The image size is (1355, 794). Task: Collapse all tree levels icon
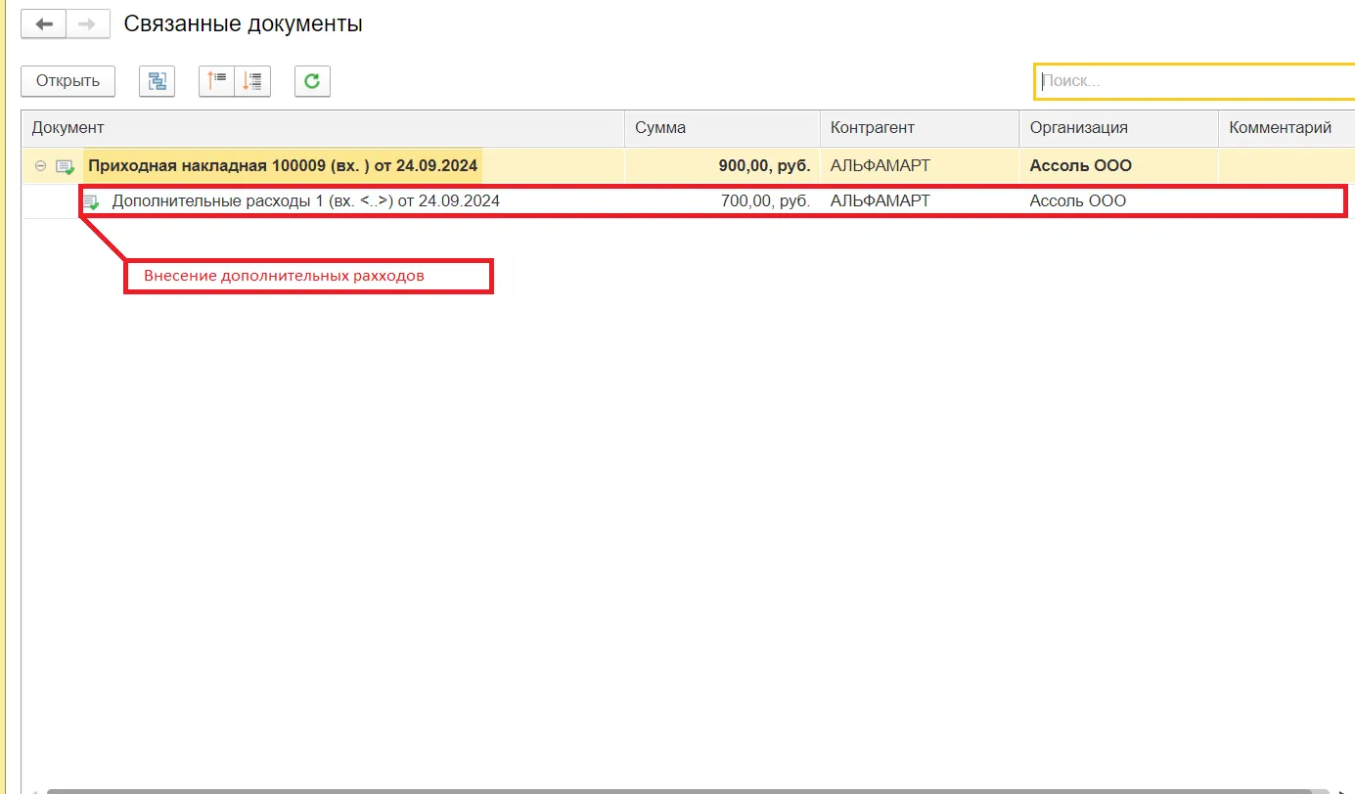216,81
